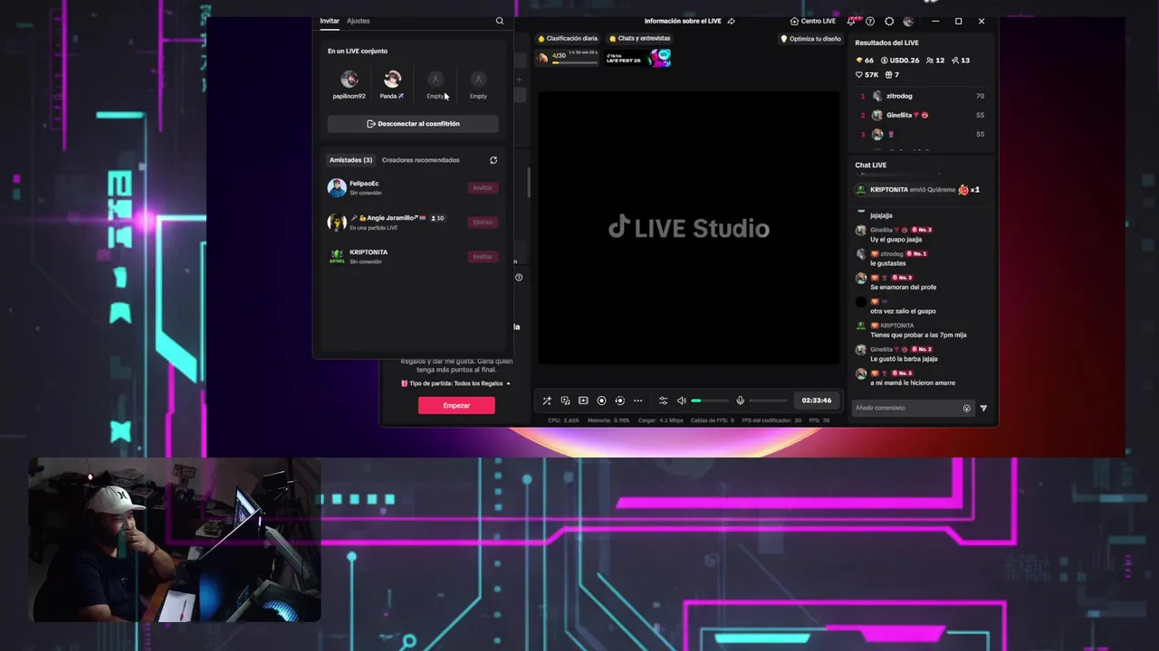Click the 02:33:46 live timer
The image size is (1159, 651).
(x=817, y=401)
